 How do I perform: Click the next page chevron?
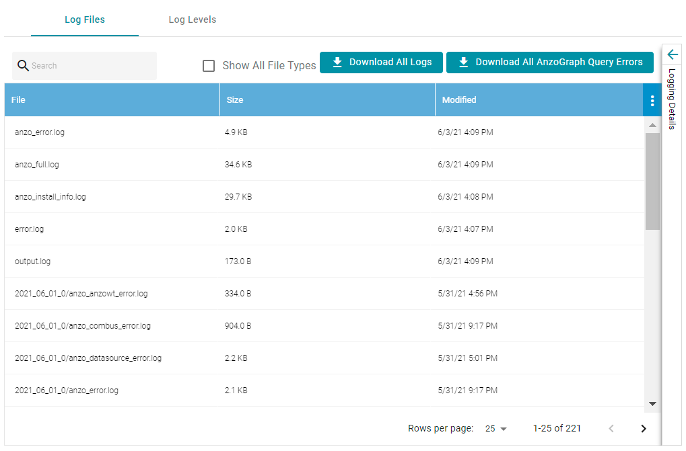(642, 428)
